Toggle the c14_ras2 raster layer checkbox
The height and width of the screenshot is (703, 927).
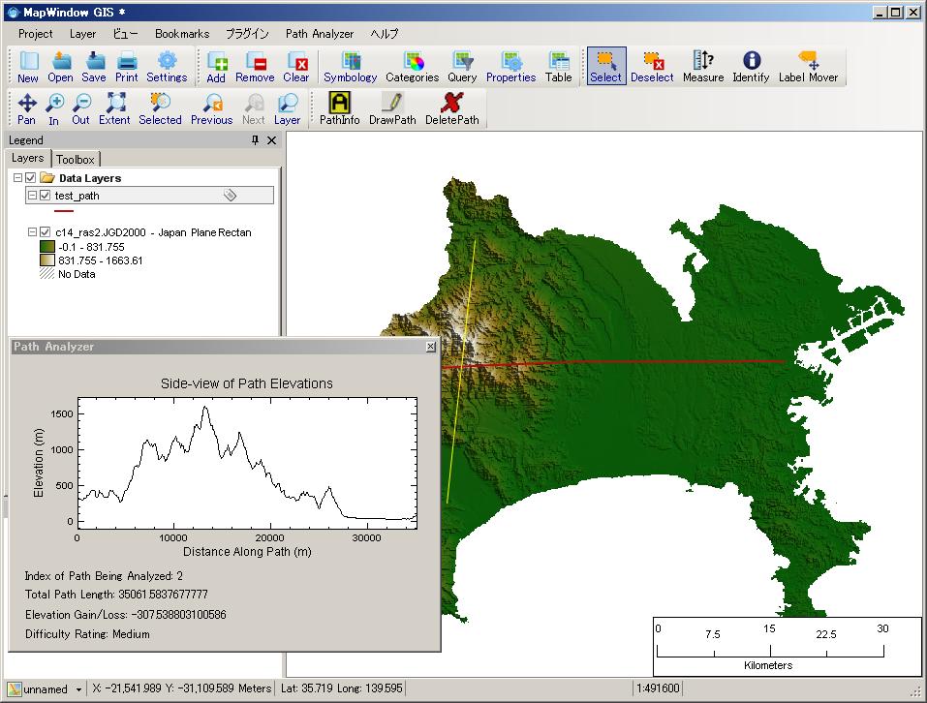point(45,232)
